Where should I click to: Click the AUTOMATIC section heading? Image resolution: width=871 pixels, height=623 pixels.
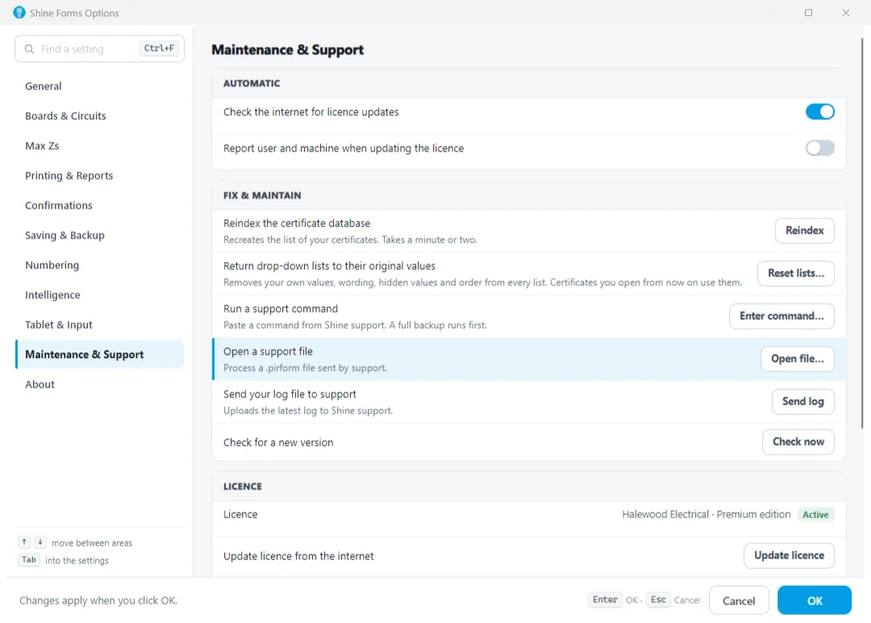tap(252, 83)
